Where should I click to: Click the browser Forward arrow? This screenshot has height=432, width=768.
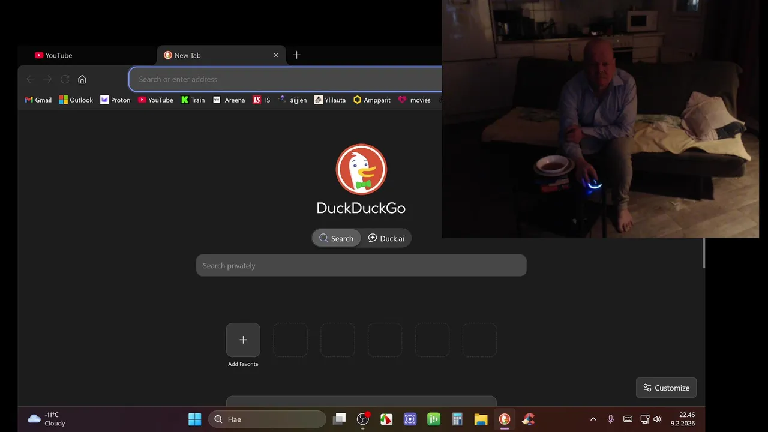(x=47, y=79)
